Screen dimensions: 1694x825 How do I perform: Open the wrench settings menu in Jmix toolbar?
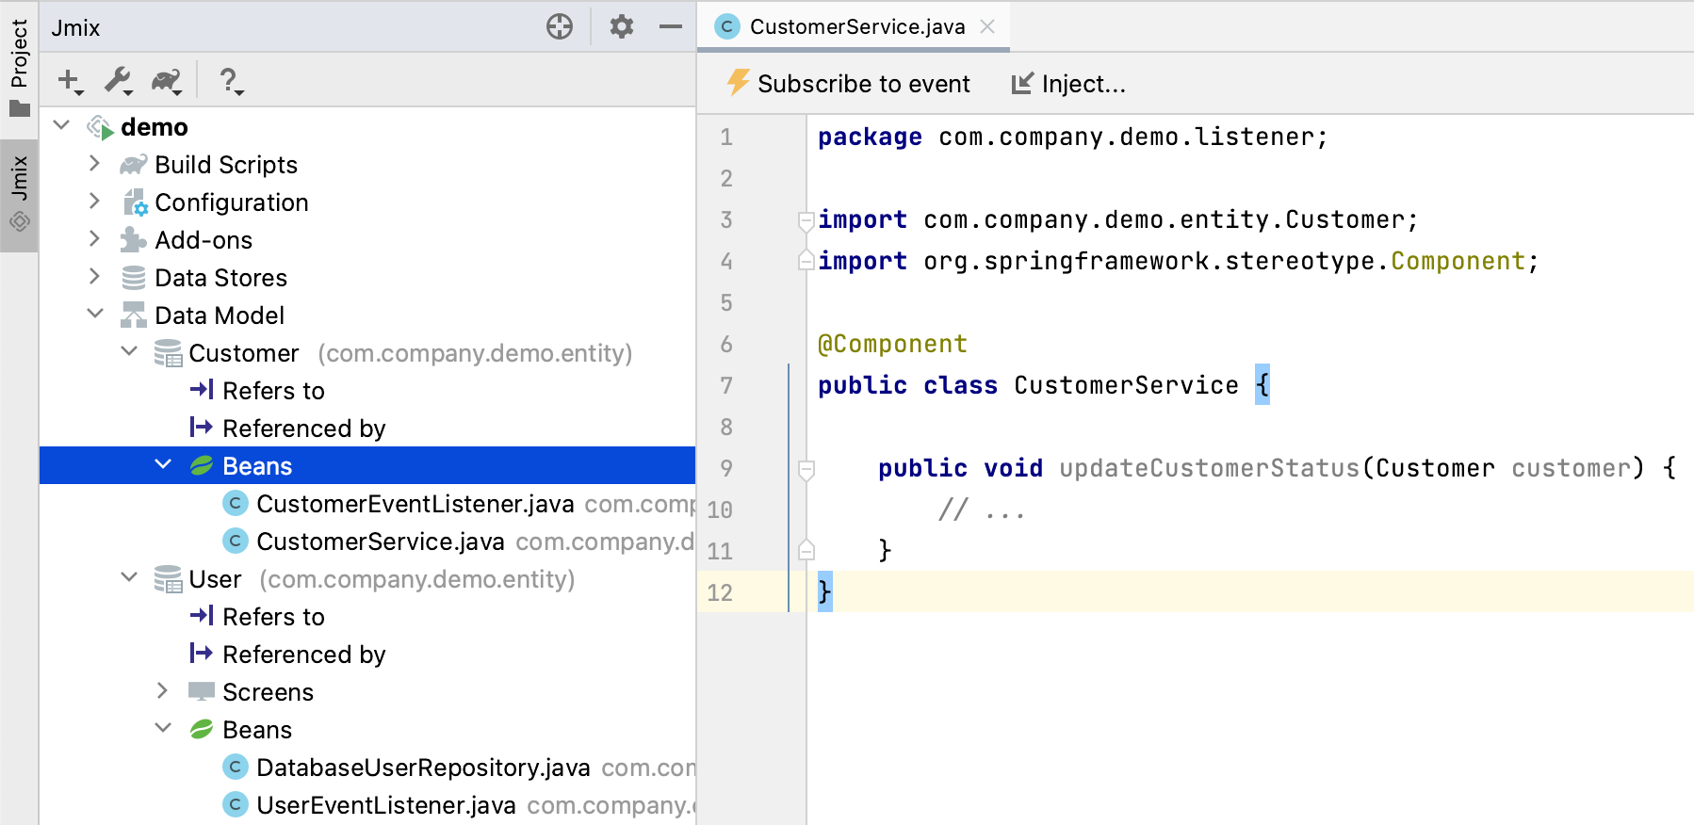tap(118, 81)
